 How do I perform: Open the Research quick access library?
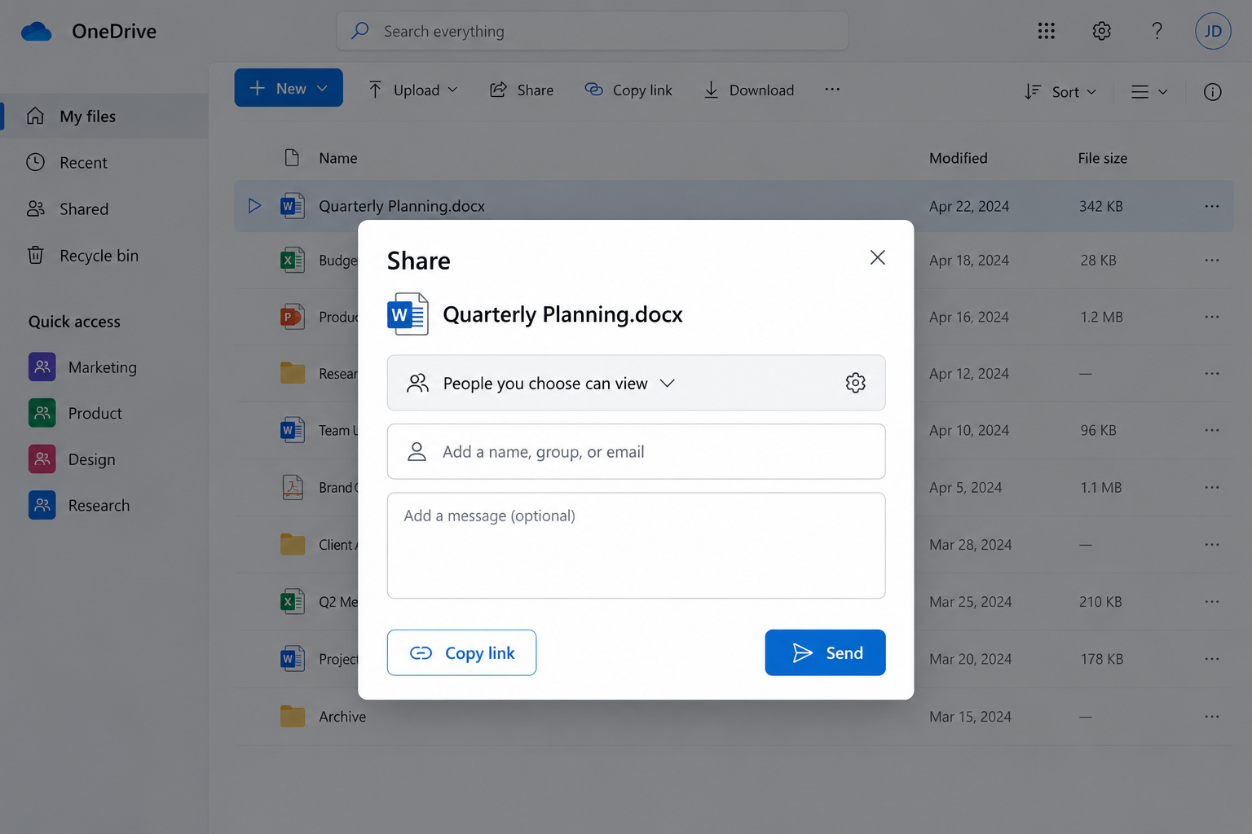(79, 506)
